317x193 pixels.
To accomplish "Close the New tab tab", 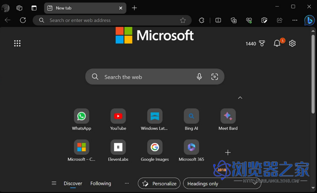I will [x=121, y=8].
